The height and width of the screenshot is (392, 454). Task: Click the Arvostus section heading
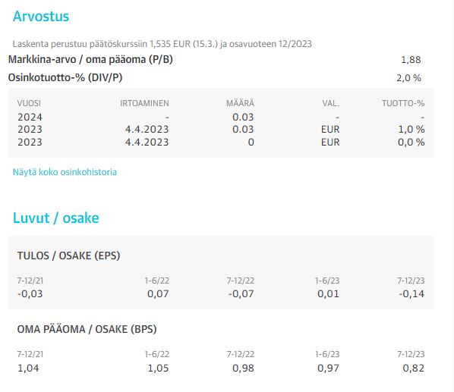tap(41, 16)
